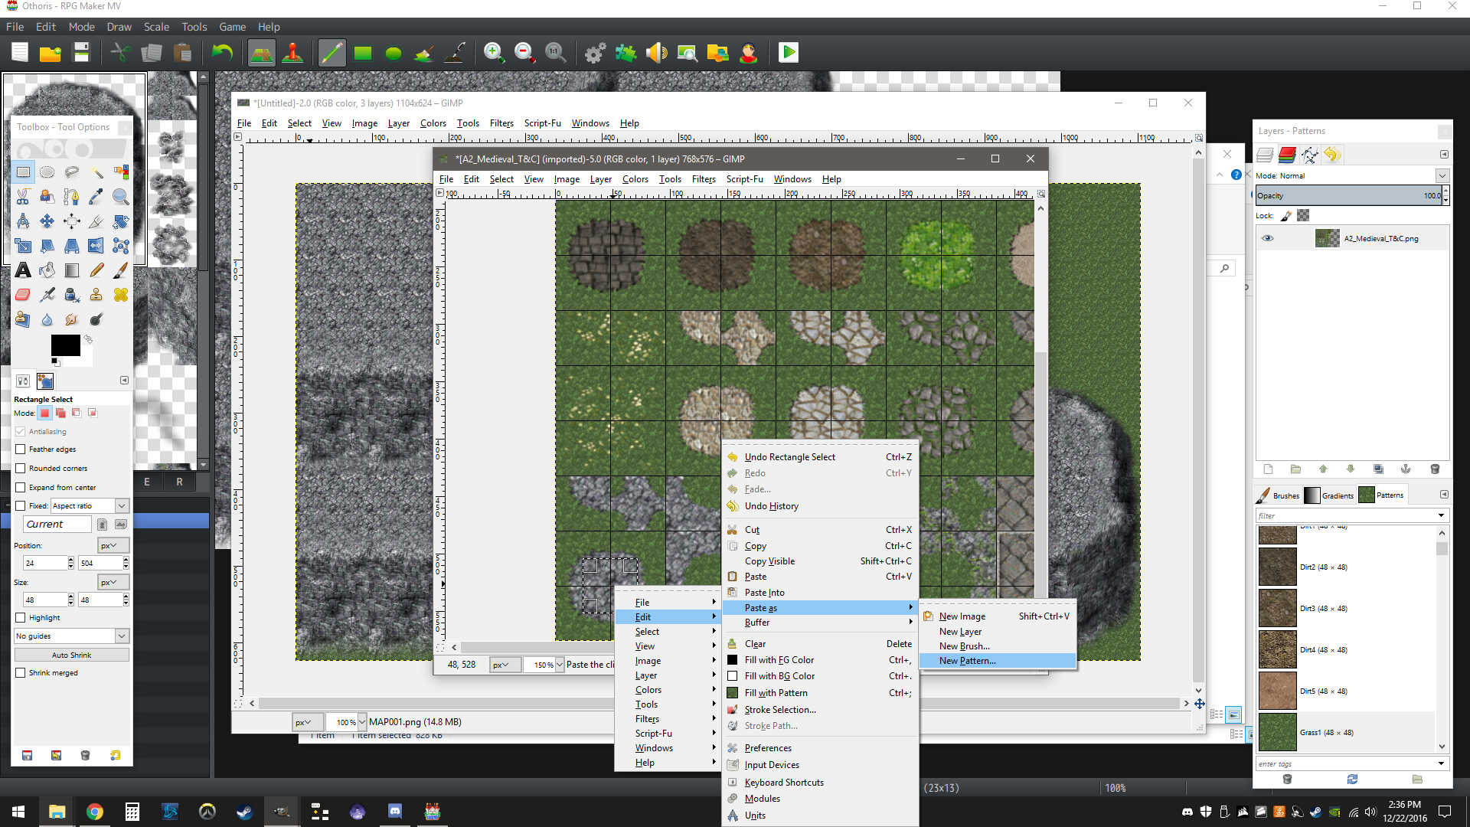
Task: Select RPG Maker Flood Fill tool
Action: pyautogui.click(x=424, y=53)
